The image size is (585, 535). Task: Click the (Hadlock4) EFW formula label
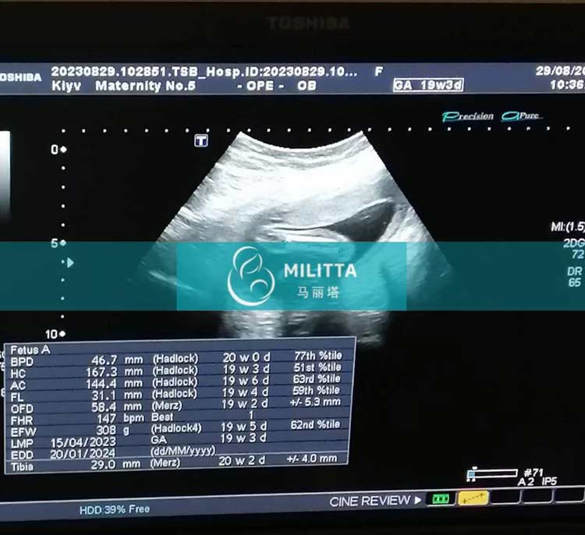point(176,428)
